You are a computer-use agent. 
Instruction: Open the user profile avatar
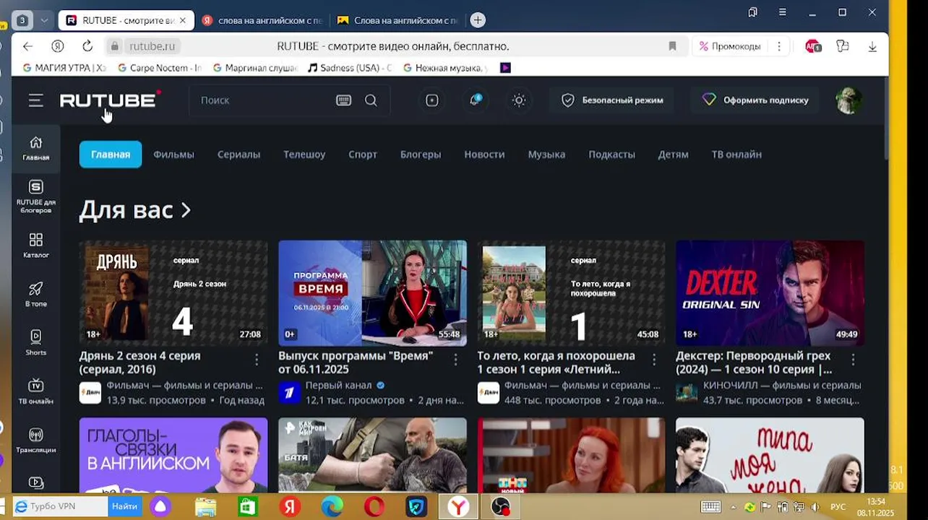click(848, 100)
